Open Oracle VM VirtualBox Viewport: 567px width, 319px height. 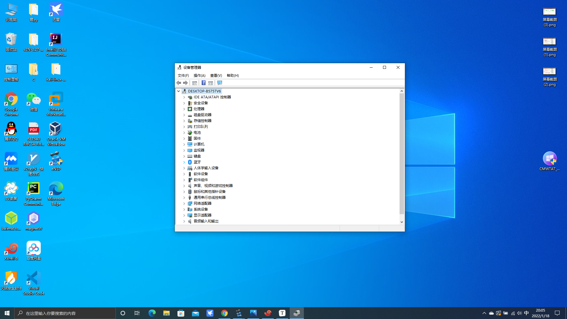pyautogui.click(x=56, y=134)
